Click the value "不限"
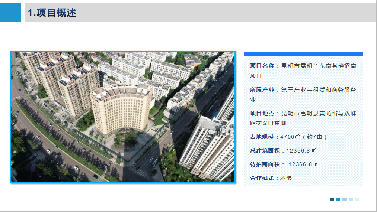Viewport: 377px width, 212px height. [x=286, y=178]
